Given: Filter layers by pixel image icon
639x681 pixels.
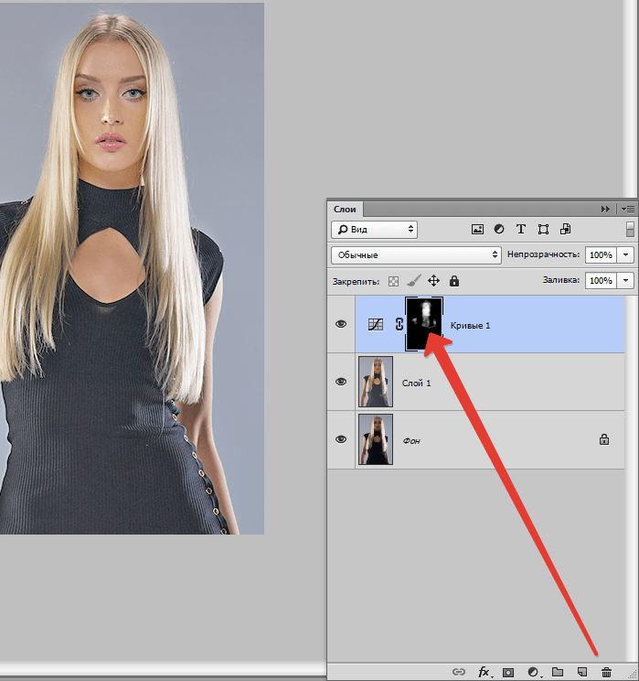Looking at the screenshot, I should 477,230.
